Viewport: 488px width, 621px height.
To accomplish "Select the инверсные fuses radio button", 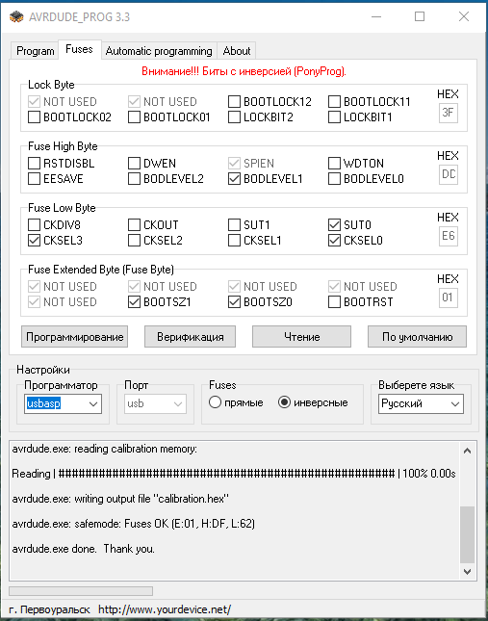I will pos(284,402).
